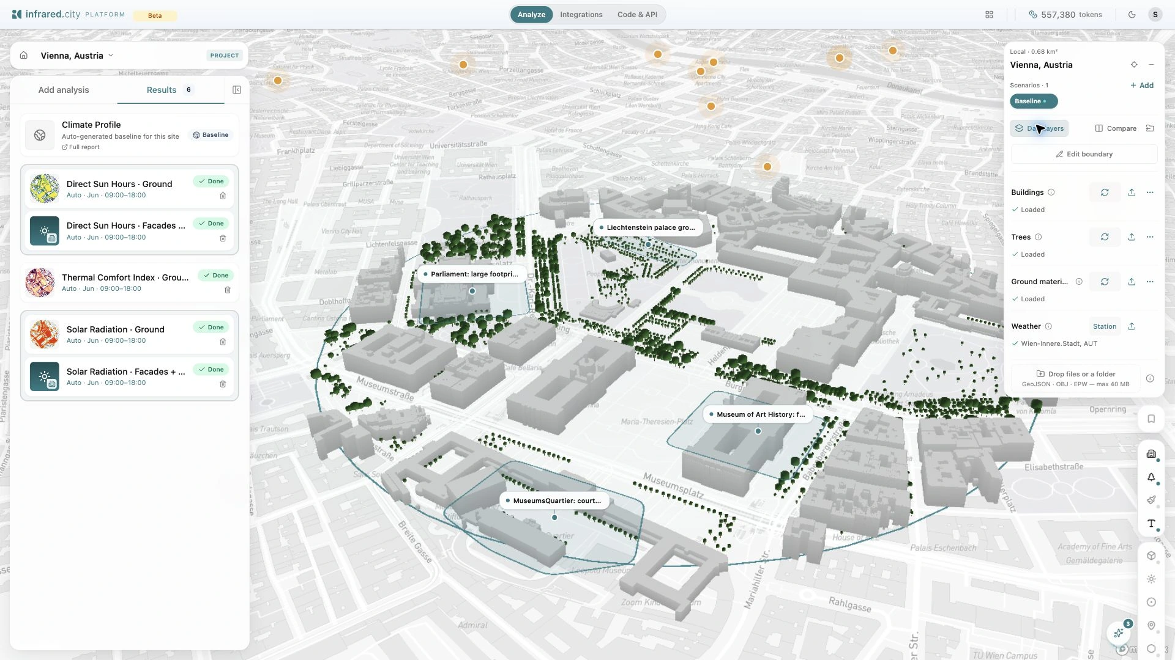Upload a Trees layer file
The height and width of the screenshot is (660, 1175).
click(1132, 237)
